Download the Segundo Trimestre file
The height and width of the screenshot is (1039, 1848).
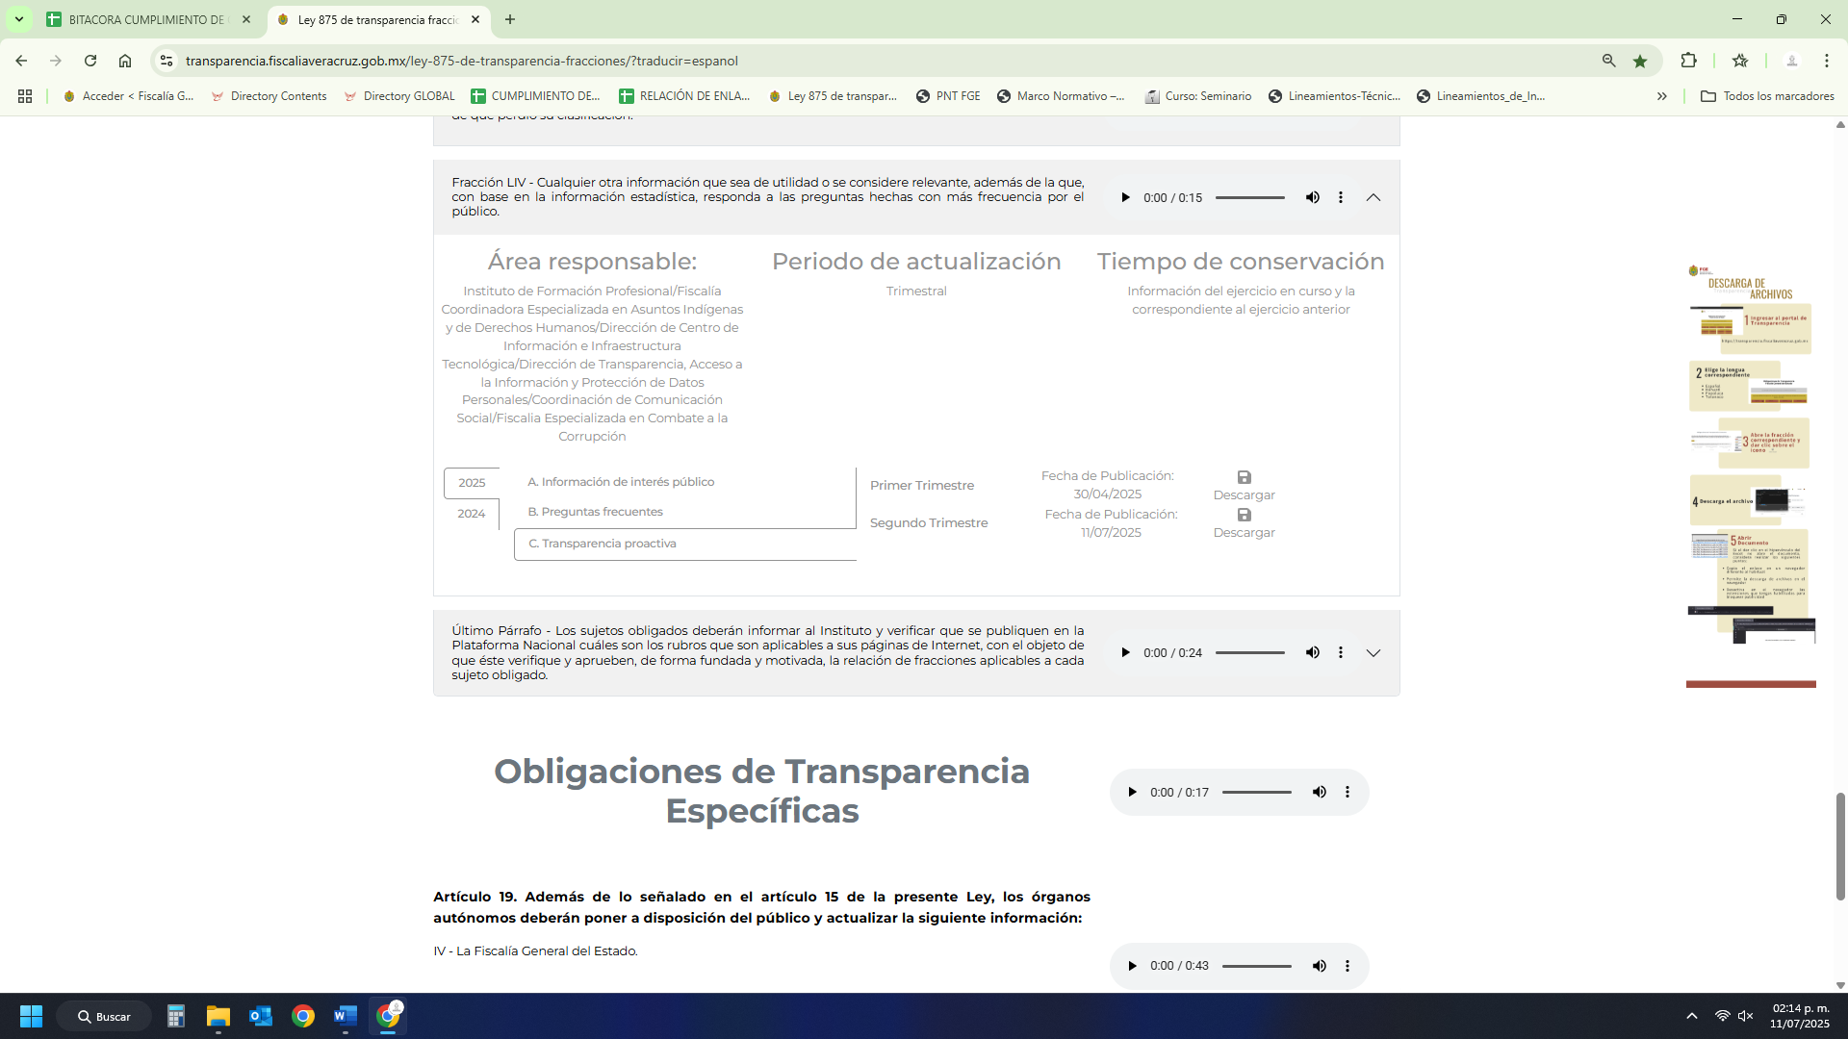[1244, 522]
